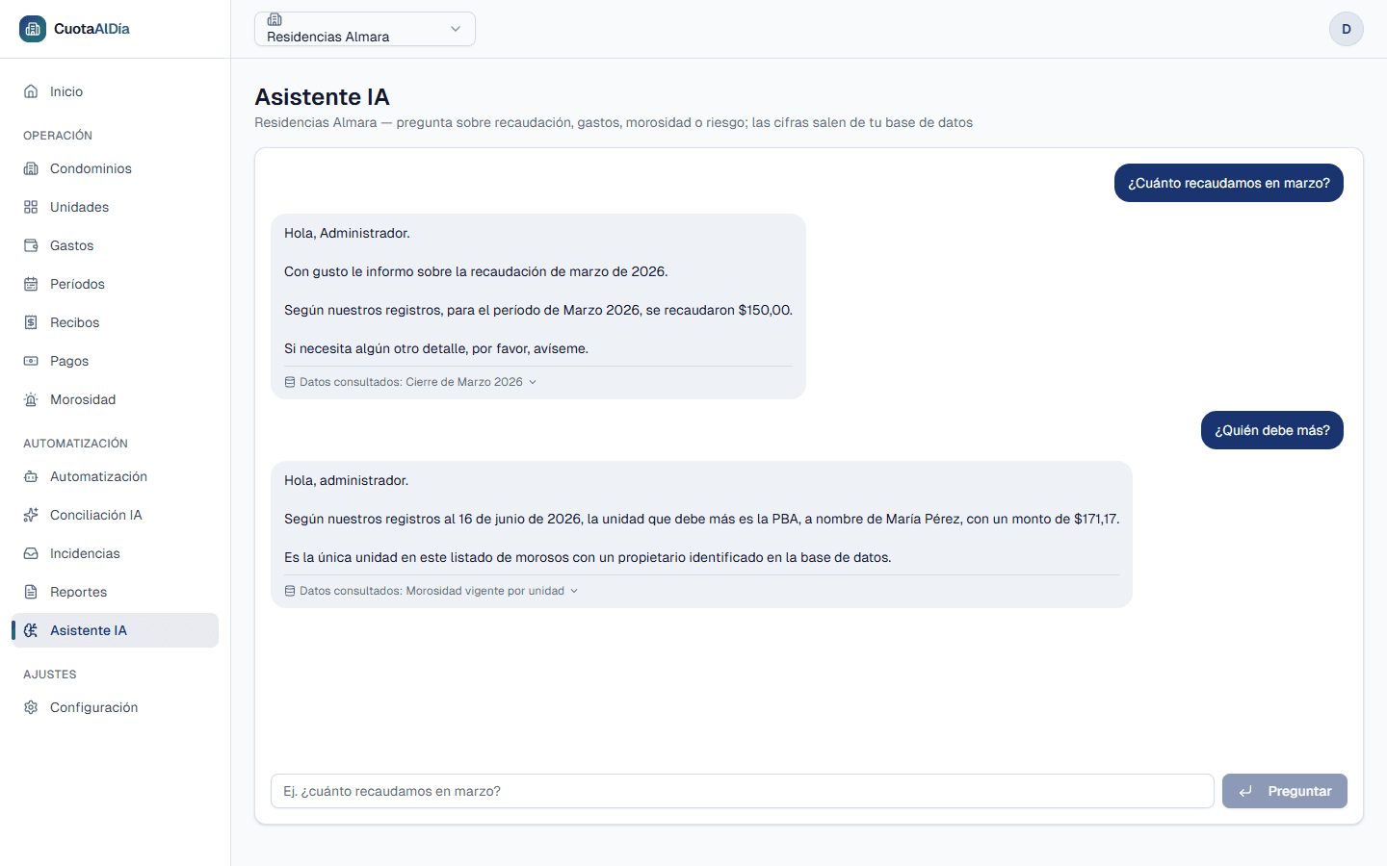Click 'Con gusto le informo' sentence

point(476,271)
